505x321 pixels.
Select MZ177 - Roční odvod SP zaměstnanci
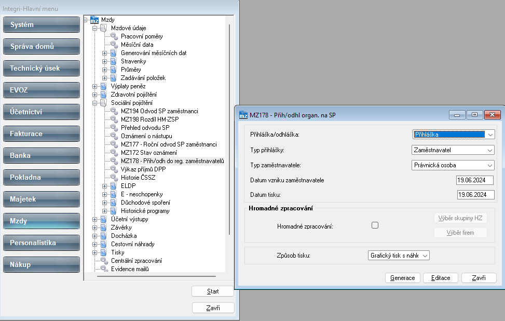(169, 144)
